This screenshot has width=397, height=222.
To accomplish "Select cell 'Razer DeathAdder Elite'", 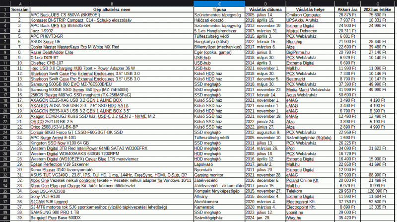I will 112,52.
